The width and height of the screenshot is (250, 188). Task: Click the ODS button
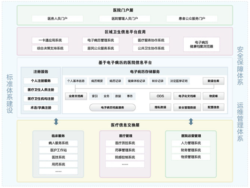click(x=160, y=96)
